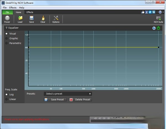This screenshot has width=166, height=129.
Task: Choose Linear frequency scale
Action: click(x=6, y=99)
